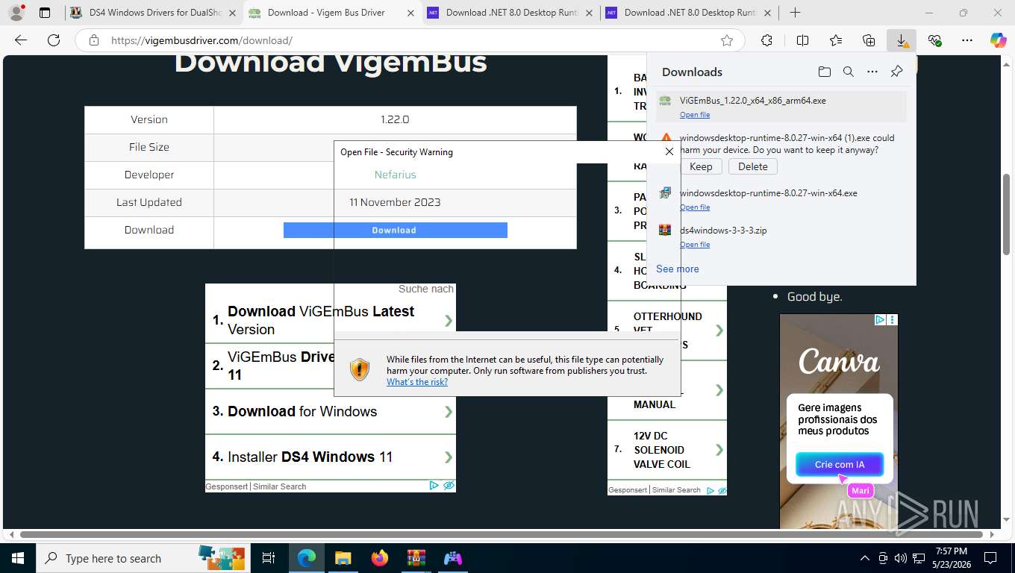
Task: Open Favorites list icon
Action: [x=836, y=40]
